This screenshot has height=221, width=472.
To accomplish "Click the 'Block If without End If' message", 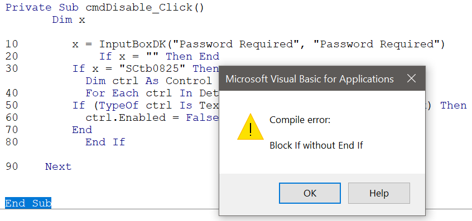I will pos(316,146).
